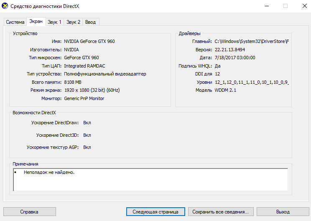311x221 pixels.
Task: Click the Модель label in Драйверы
Action: pyautogui.click(x=204, y=90)
